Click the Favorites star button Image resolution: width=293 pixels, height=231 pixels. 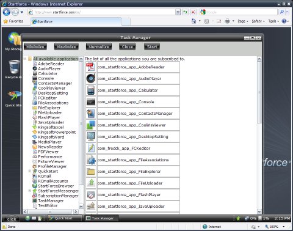point(13,21)
